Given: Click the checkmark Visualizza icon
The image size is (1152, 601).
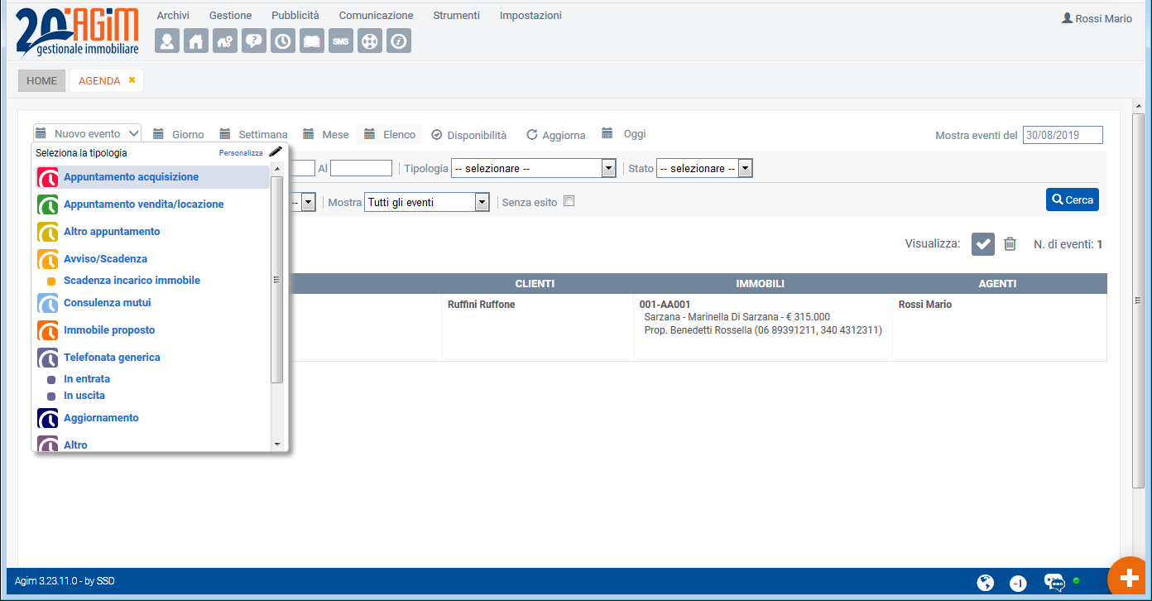Looking at the screenshot, I should tap(983, 243).
